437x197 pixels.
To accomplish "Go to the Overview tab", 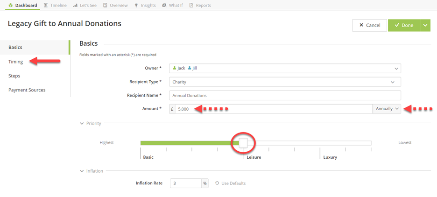I will 115,5.
